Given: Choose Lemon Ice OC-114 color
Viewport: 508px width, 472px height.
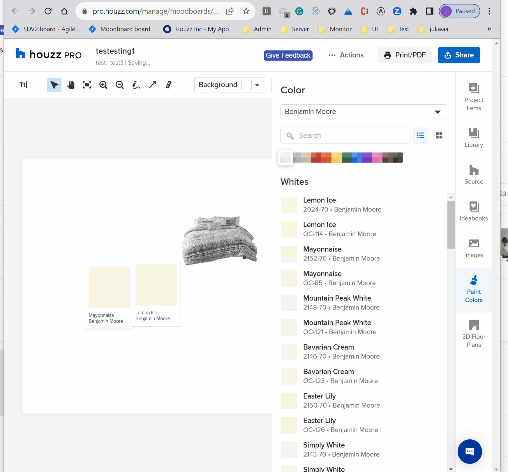Looking at the screenshot, I should pos(364,229).
